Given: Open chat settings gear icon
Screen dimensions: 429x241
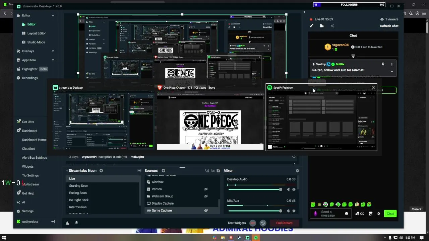Looking at the screenshot, I should [x=379, y=214].
